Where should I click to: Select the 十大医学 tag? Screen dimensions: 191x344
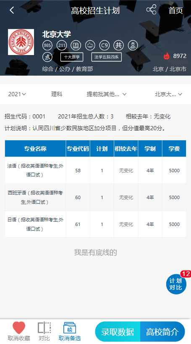point(72,57)
